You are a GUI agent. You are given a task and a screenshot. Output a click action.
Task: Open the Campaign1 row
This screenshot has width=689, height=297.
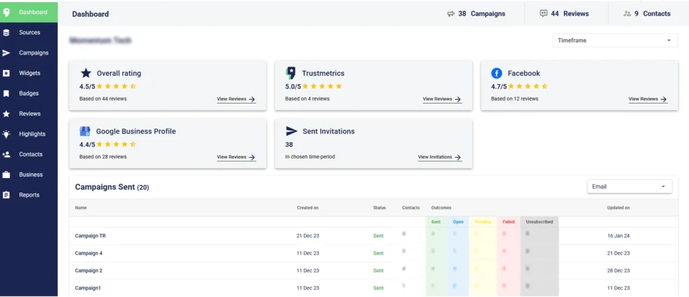click(373, 288)
